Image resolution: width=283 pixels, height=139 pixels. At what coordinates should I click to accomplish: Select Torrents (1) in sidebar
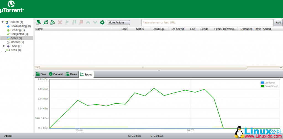pyautogui.click(x=16, y=22)
